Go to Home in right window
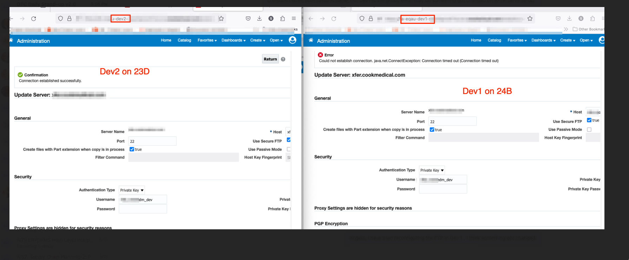Image resolution: width=629 pixels, height=260 pixels. (x=476, y=40)
